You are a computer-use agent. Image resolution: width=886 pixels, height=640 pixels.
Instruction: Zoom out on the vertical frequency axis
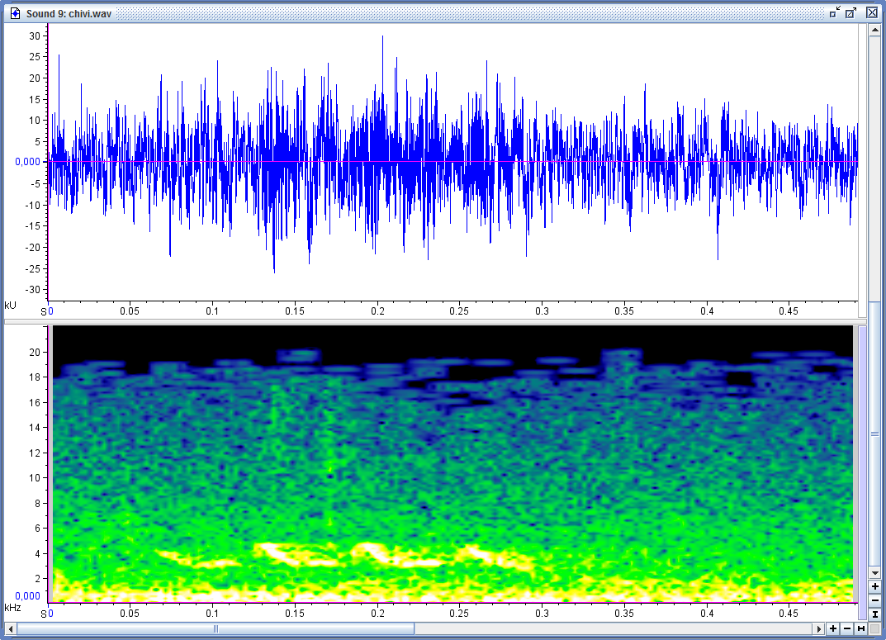874,600
